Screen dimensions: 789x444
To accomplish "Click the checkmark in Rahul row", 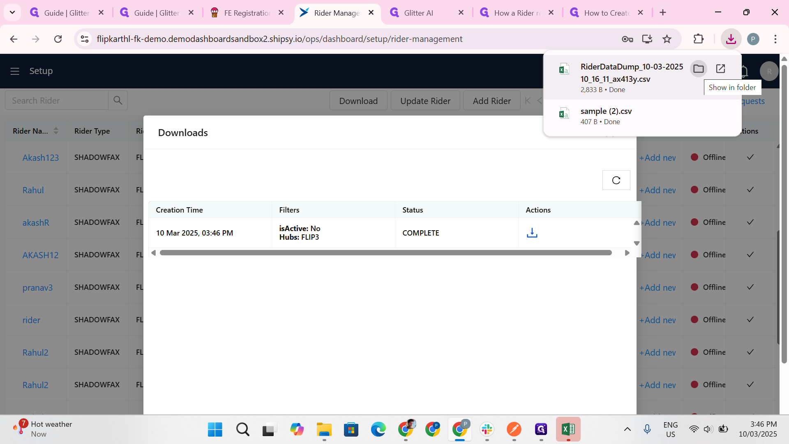I will click(x=750, y=190).
